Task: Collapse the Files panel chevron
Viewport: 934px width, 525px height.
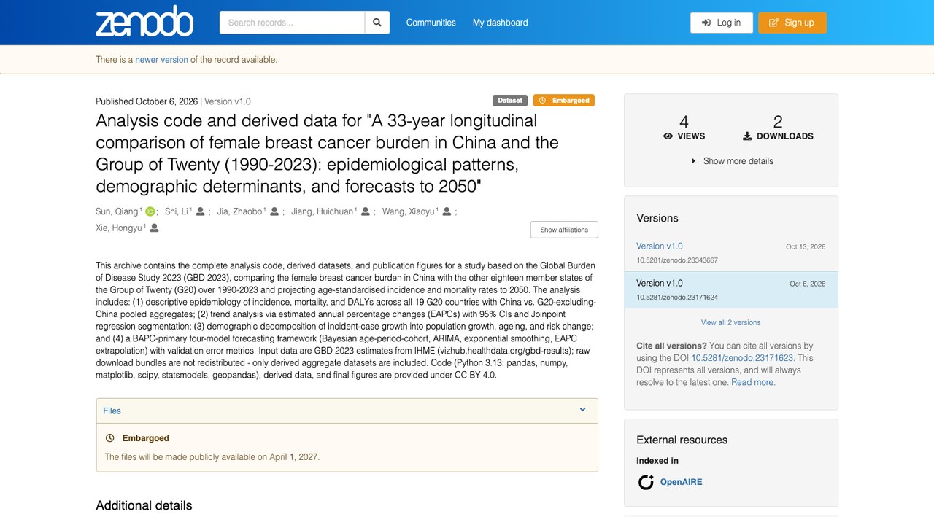Action: (582, 410)
